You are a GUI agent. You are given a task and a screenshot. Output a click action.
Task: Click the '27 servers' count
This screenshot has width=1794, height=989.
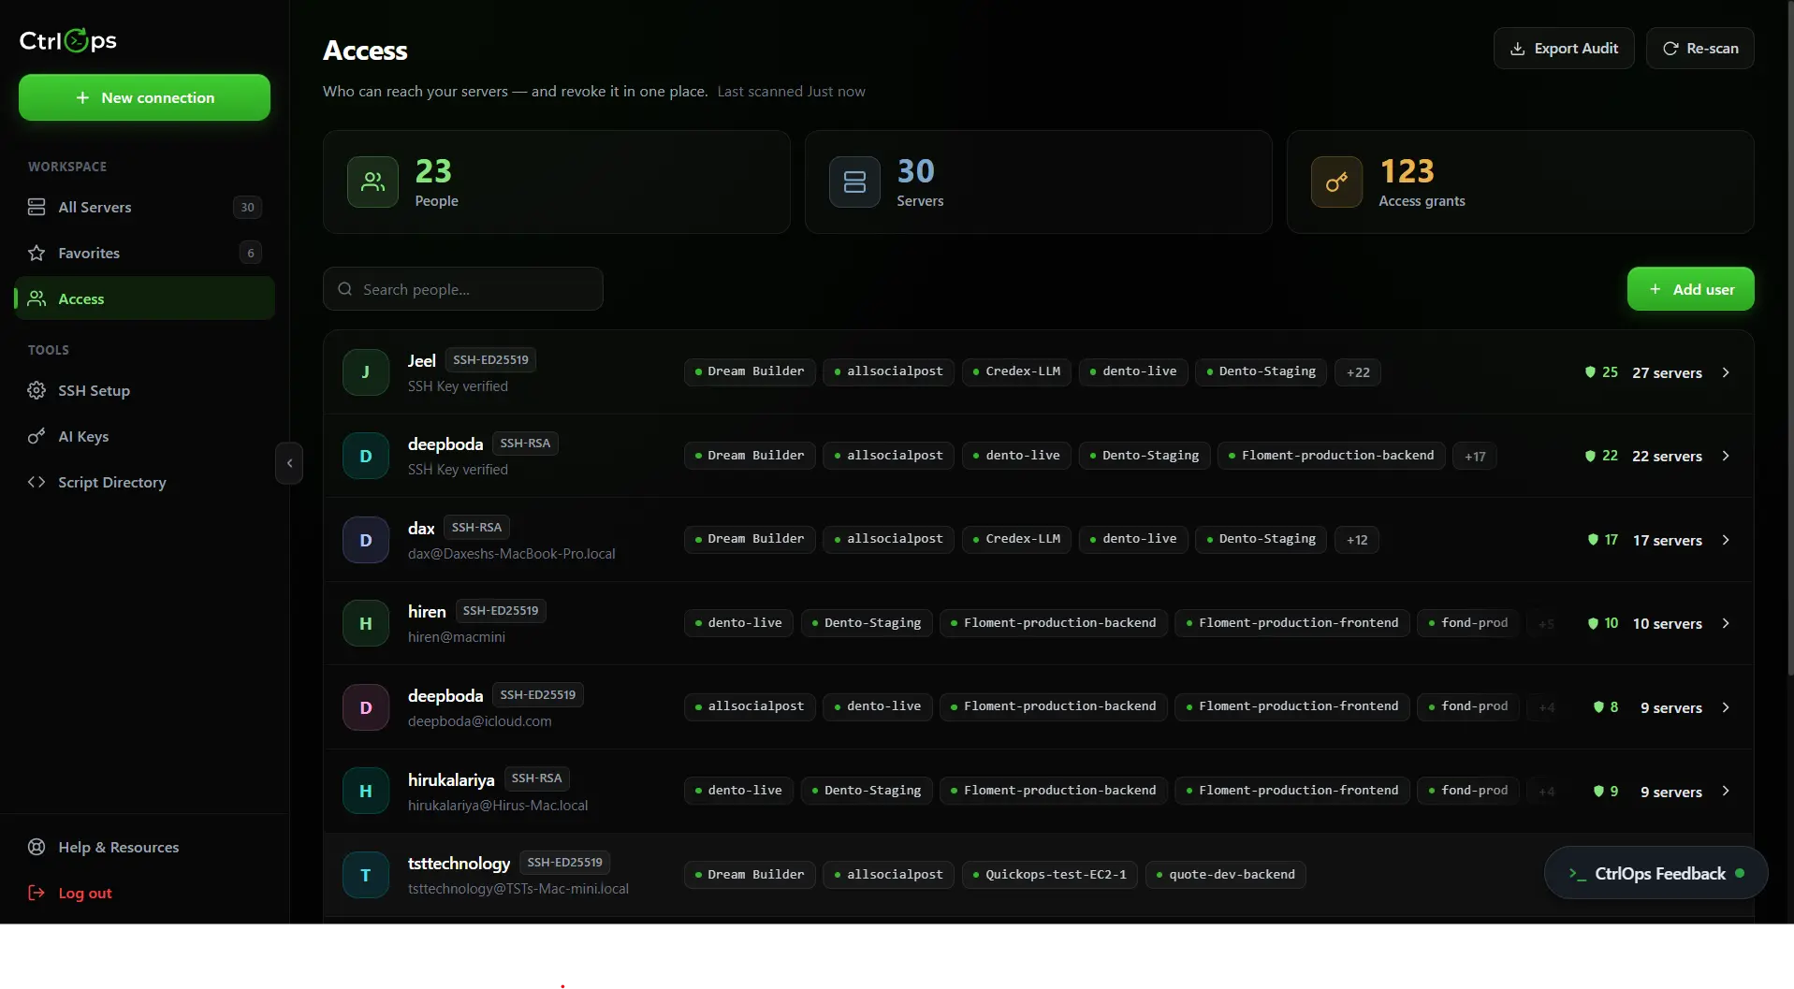point(1667,372)
